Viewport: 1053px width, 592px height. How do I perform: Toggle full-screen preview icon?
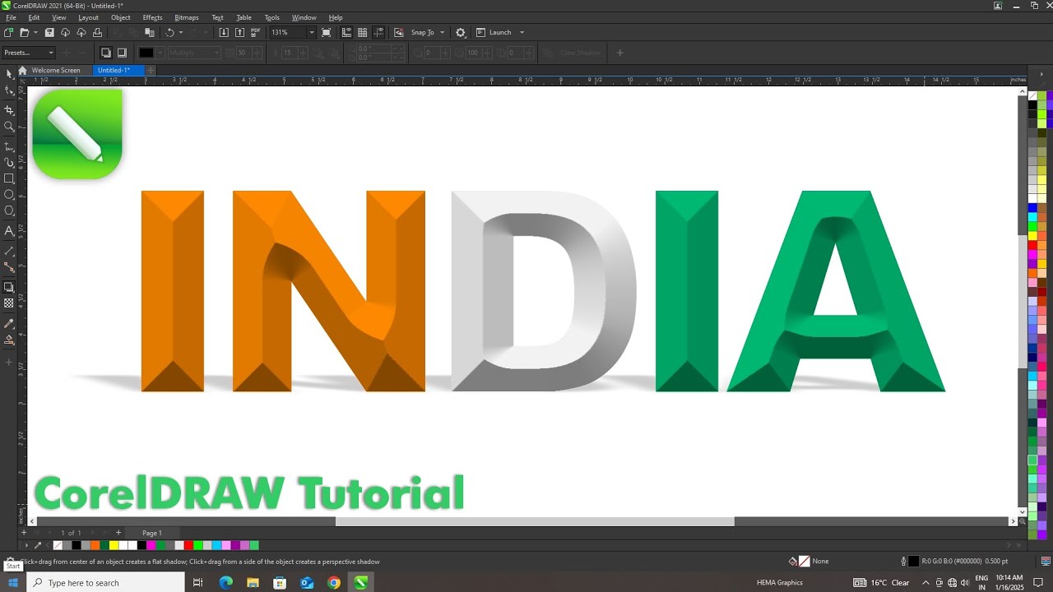click(x=327, y=32)
